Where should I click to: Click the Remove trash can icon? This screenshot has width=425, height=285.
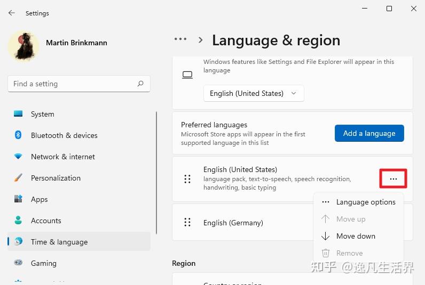(326, 253)
